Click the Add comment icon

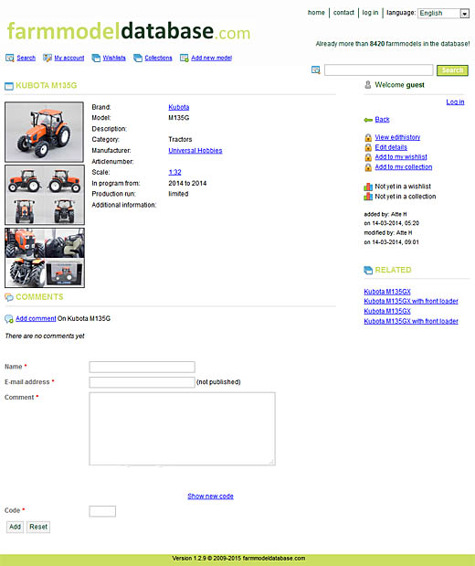pos(9,319)
